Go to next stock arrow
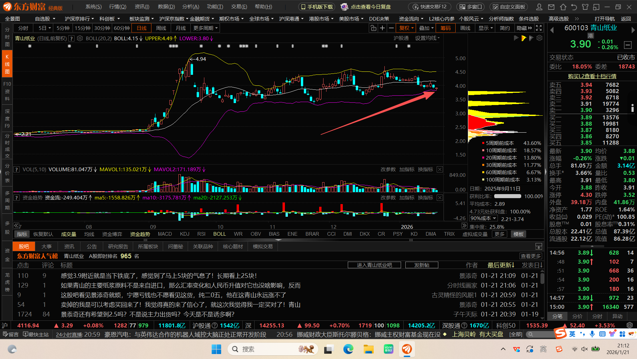The height and width of the screenshot is (359, 637). [x=633, y=30]
